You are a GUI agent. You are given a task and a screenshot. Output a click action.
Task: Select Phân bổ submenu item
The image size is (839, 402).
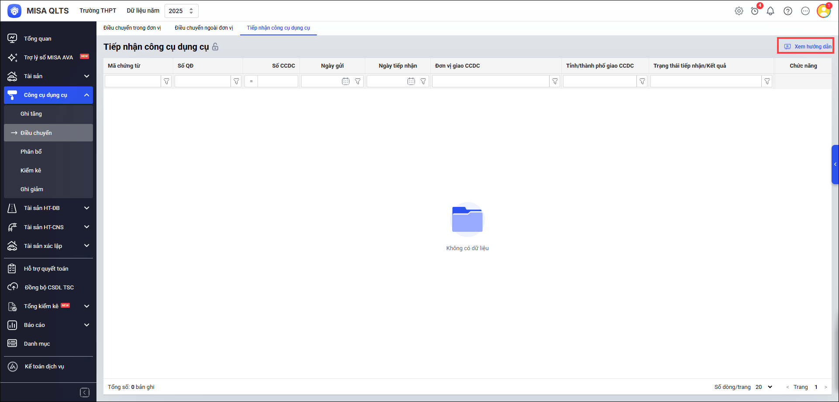click(x=48, y=151)
